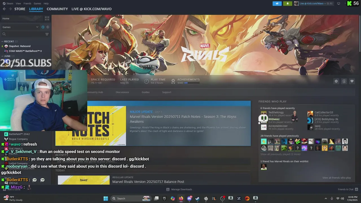Click Show all previously played (2 more)
The image size is (361, 203).
(280, 154)
